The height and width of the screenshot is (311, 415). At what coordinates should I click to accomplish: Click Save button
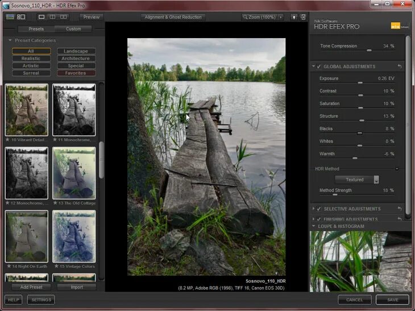pos(392,300)
